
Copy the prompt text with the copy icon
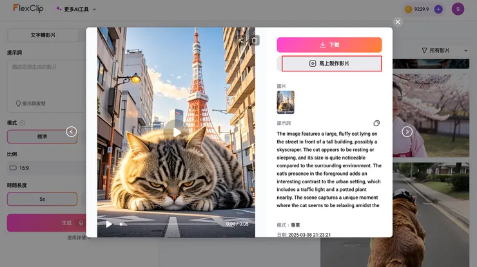(x=376, y=124)
